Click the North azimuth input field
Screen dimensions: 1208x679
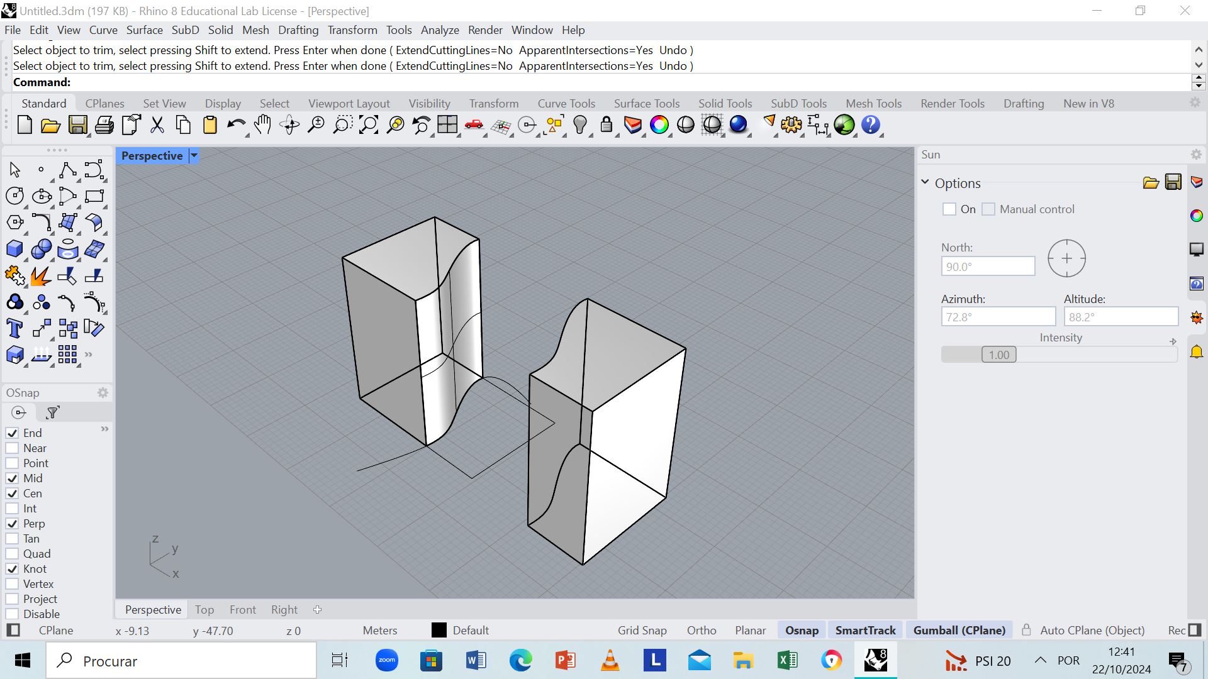point(988,266)
